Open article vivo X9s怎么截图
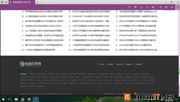The image size is (180, 102). (x=135, y=45)
